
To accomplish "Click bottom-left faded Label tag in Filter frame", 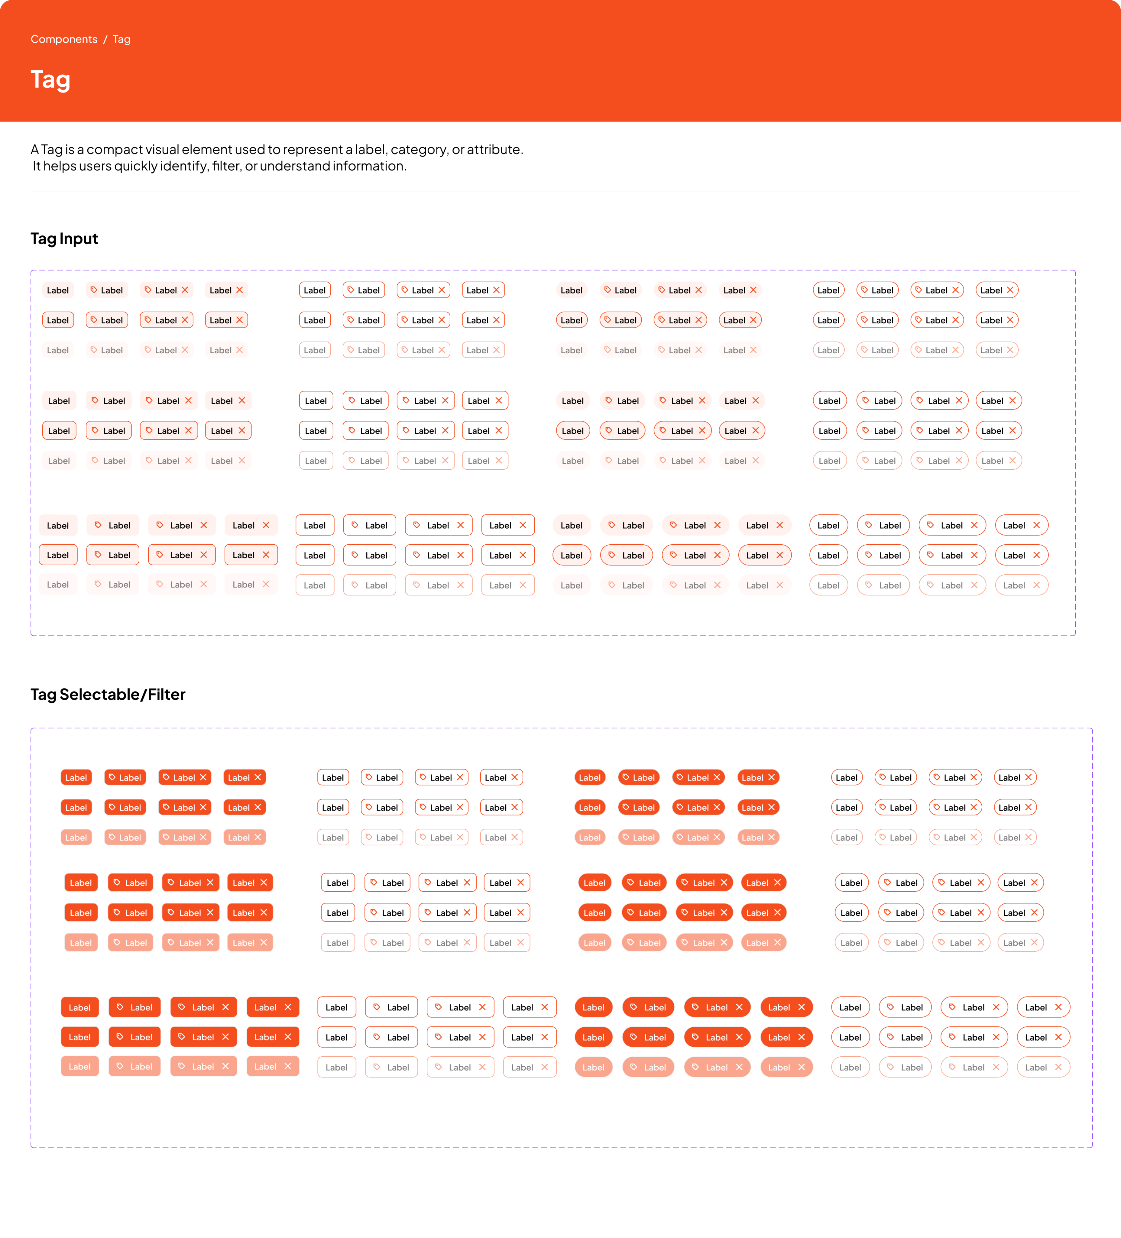I will pyautogui.click(x=79, y=1067).
